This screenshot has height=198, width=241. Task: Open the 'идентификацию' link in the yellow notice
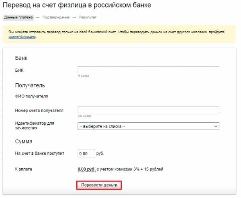point(22,36)
